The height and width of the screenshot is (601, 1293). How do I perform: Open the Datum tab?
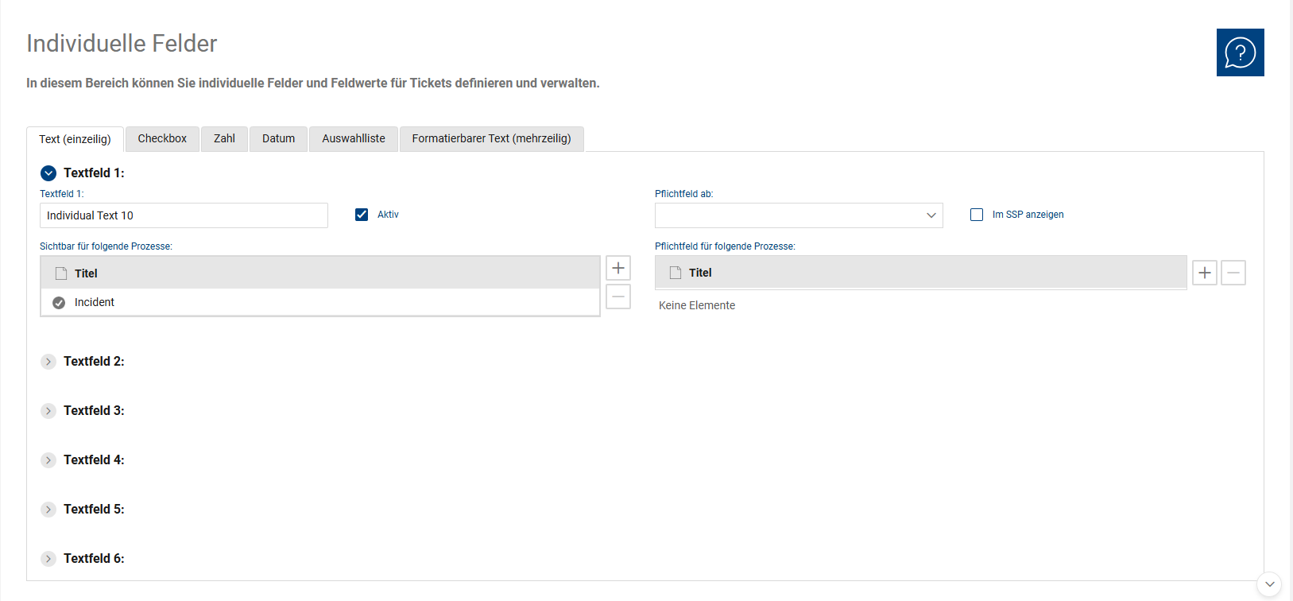[x=278, y=138]
